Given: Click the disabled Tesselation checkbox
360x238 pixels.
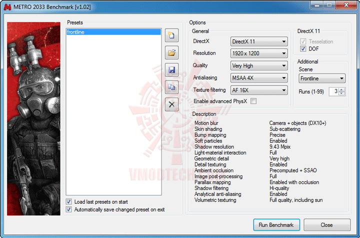Looking at the screenshot, I should click(303, 41).
